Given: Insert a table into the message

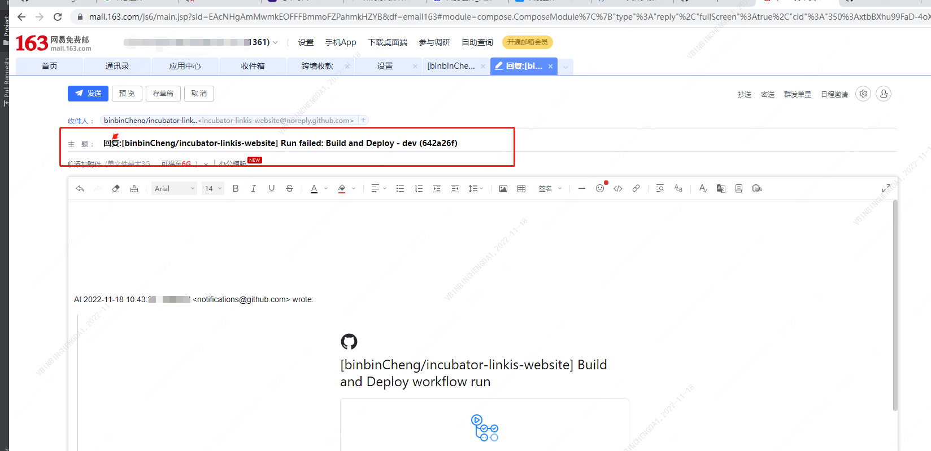Looking at the screenshot, I should click(x=521, y=188).
